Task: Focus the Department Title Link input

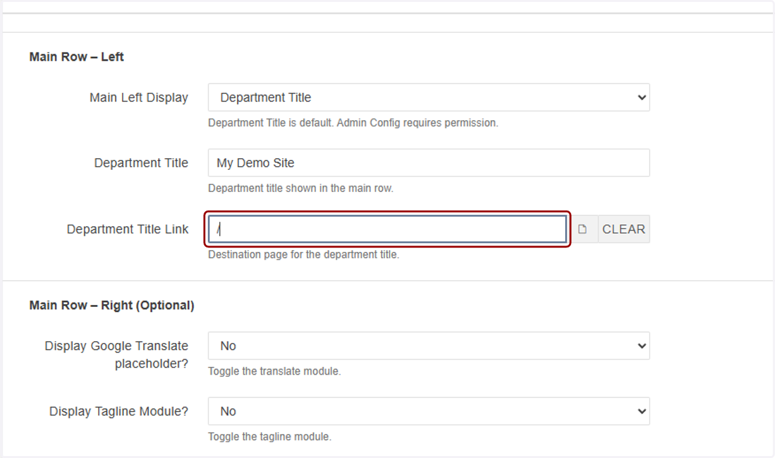Action: pyautogui.click(x=387, y=229)
